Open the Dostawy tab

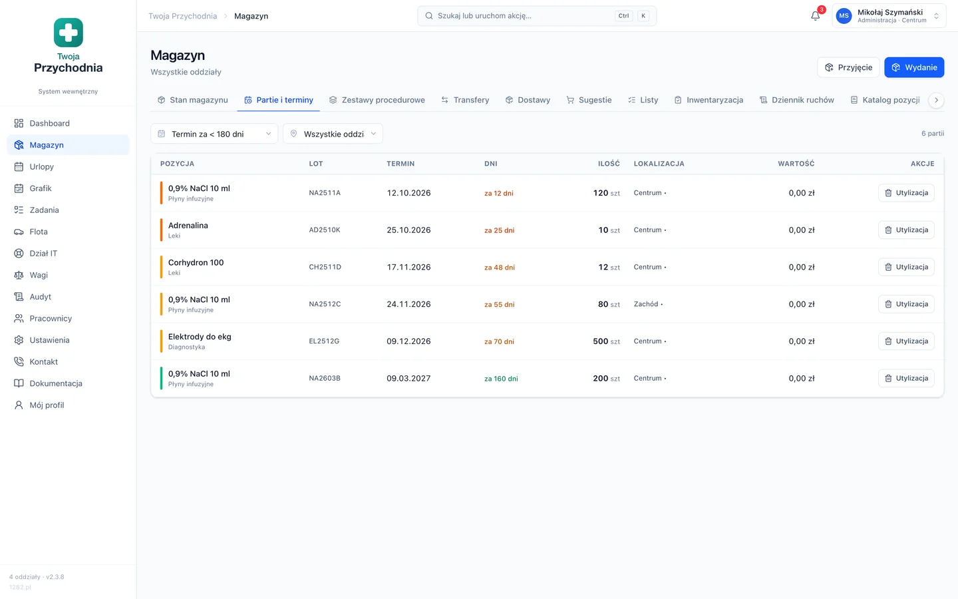tap(528, 100)
